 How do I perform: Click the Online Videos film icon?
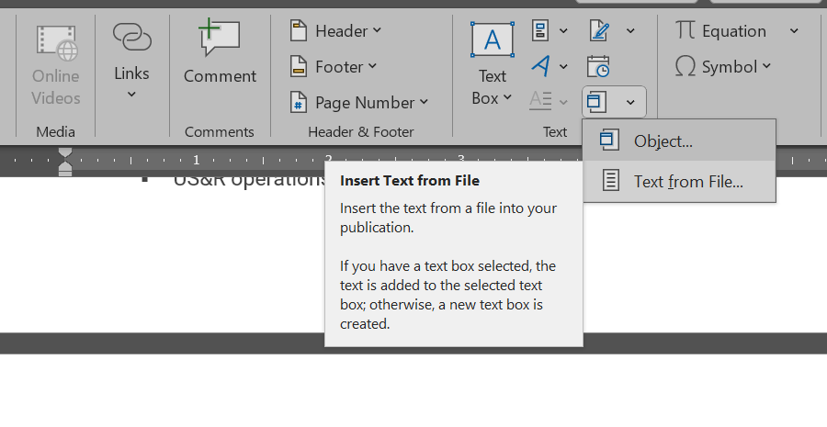pos(57,43)
